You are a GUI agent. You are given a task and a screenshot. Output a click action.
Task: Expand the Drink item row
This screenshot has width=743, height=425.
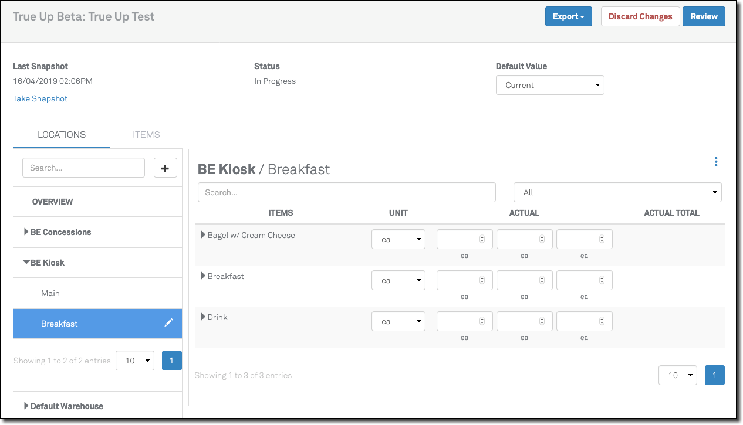click(203, 317)
